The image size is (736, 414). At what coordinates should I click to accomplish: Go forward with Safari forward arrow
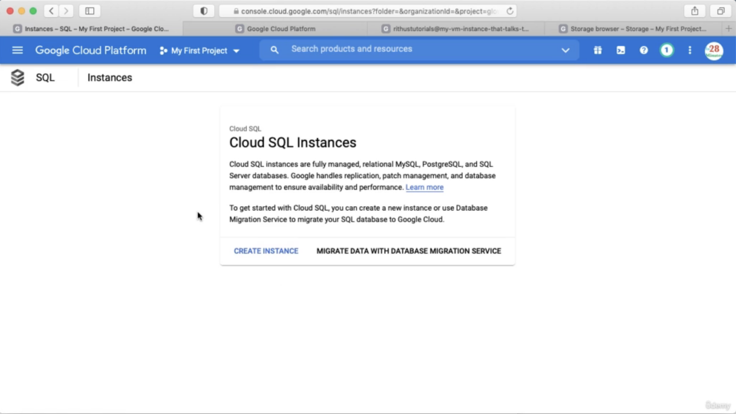66,11
